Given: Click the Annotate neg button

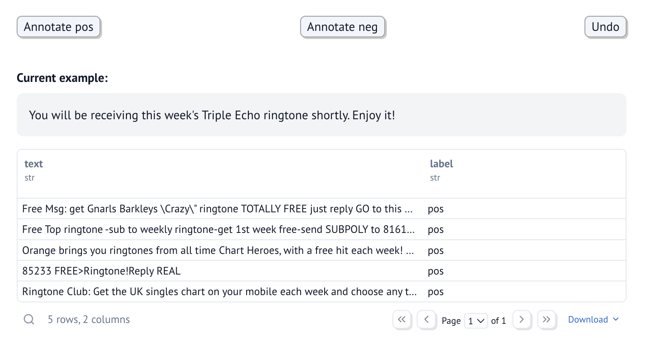Looking at the screenshot, I should 342,27.
